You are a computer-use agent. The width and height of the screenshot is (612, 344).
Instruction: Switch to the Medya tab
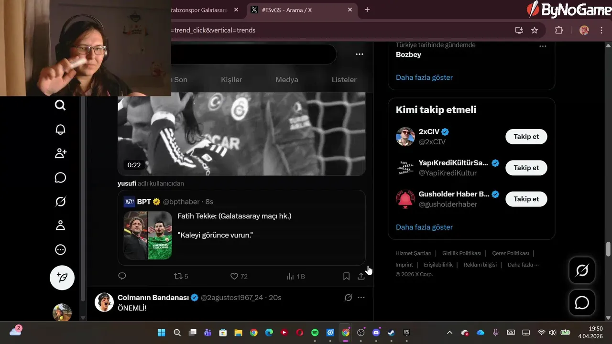click(287, 80)
